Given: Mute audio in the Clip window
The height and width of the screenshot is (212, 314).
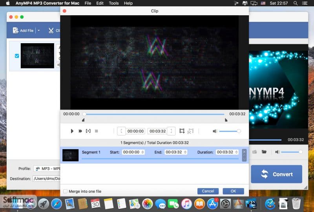Looking at the screenshot, I should (215, 131).
